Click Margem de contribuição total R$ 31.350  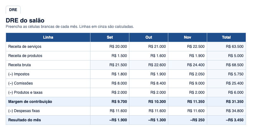(226, 102)
